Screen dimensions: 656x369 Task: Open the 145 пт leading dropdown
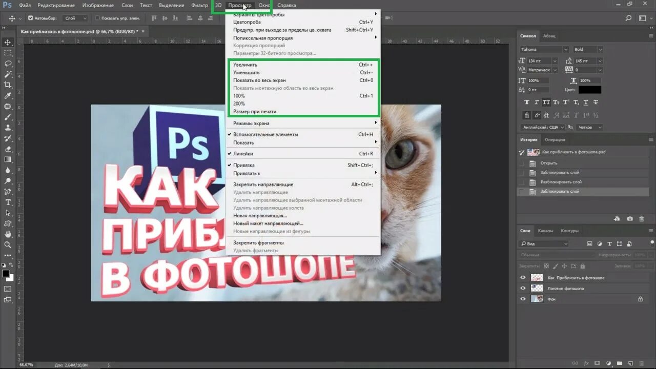click(x=600, y=61)
